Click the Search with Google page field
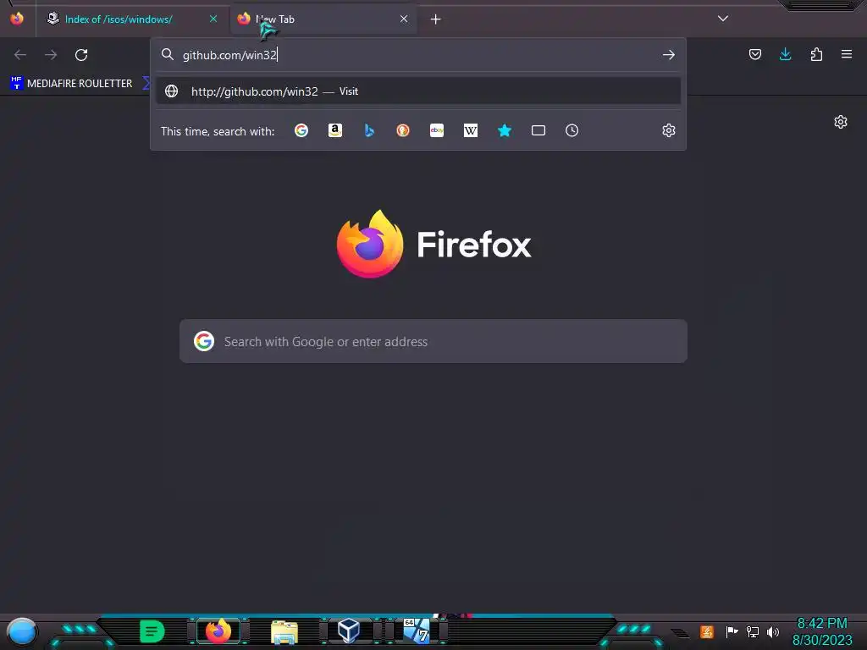 point(433,342)
